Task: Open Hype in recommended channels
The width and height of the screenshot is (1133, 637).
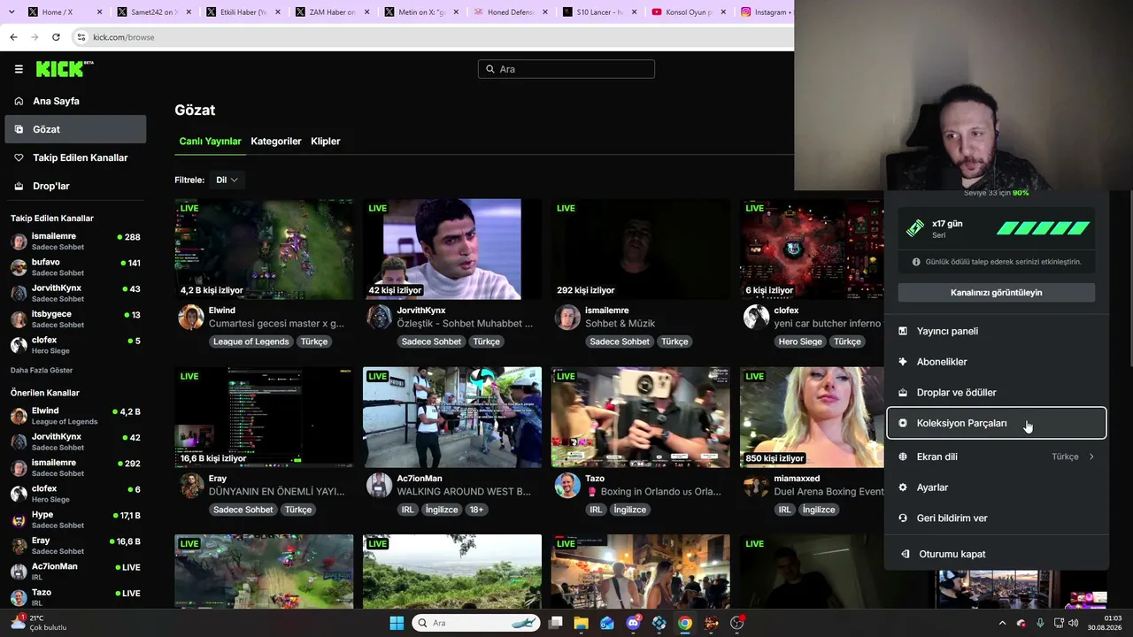Action: [75, 519]
